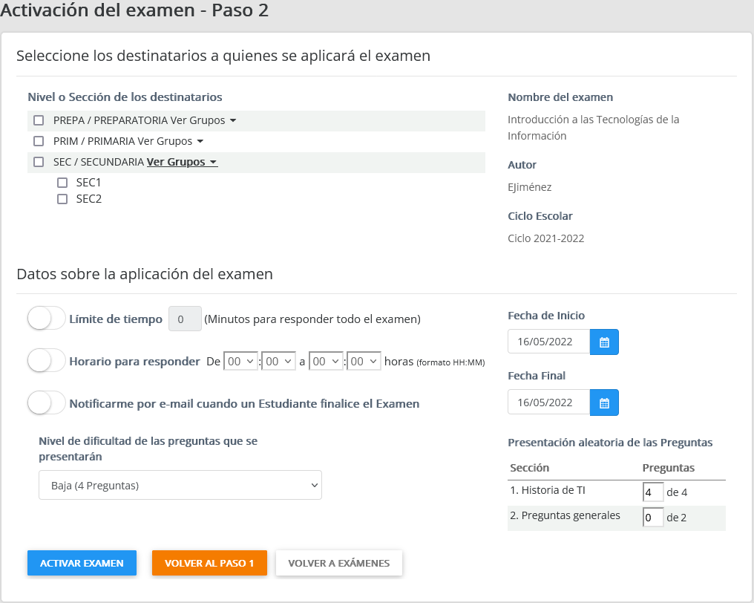Click the ACTIVAR EXAMEN button
The height and width of the screenshot is (603, 754).
82,563
